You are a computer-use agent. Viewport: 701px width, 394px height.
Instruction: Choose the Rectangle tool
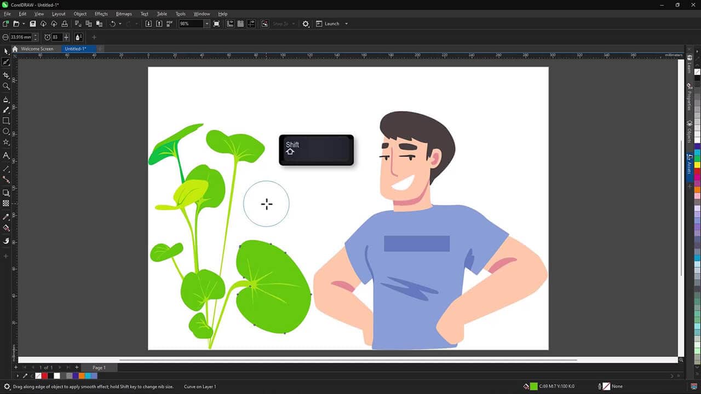(6, 120)
